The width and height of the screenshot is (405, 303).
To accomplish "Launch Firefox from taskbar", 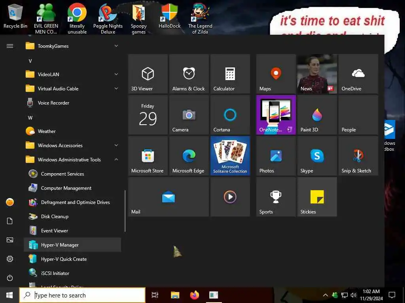I will [x=195, y=295].
